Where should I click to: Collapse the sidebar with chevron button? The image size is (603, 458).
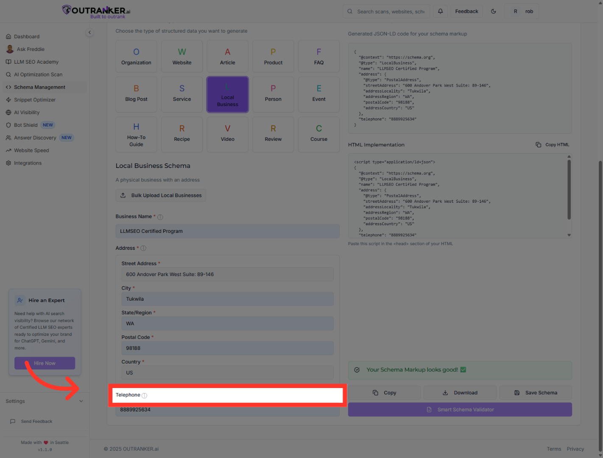point(89,33)
